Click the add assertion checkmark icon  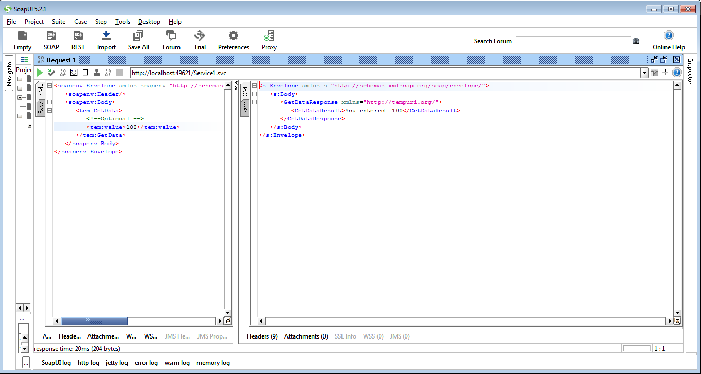click(51, 73)
